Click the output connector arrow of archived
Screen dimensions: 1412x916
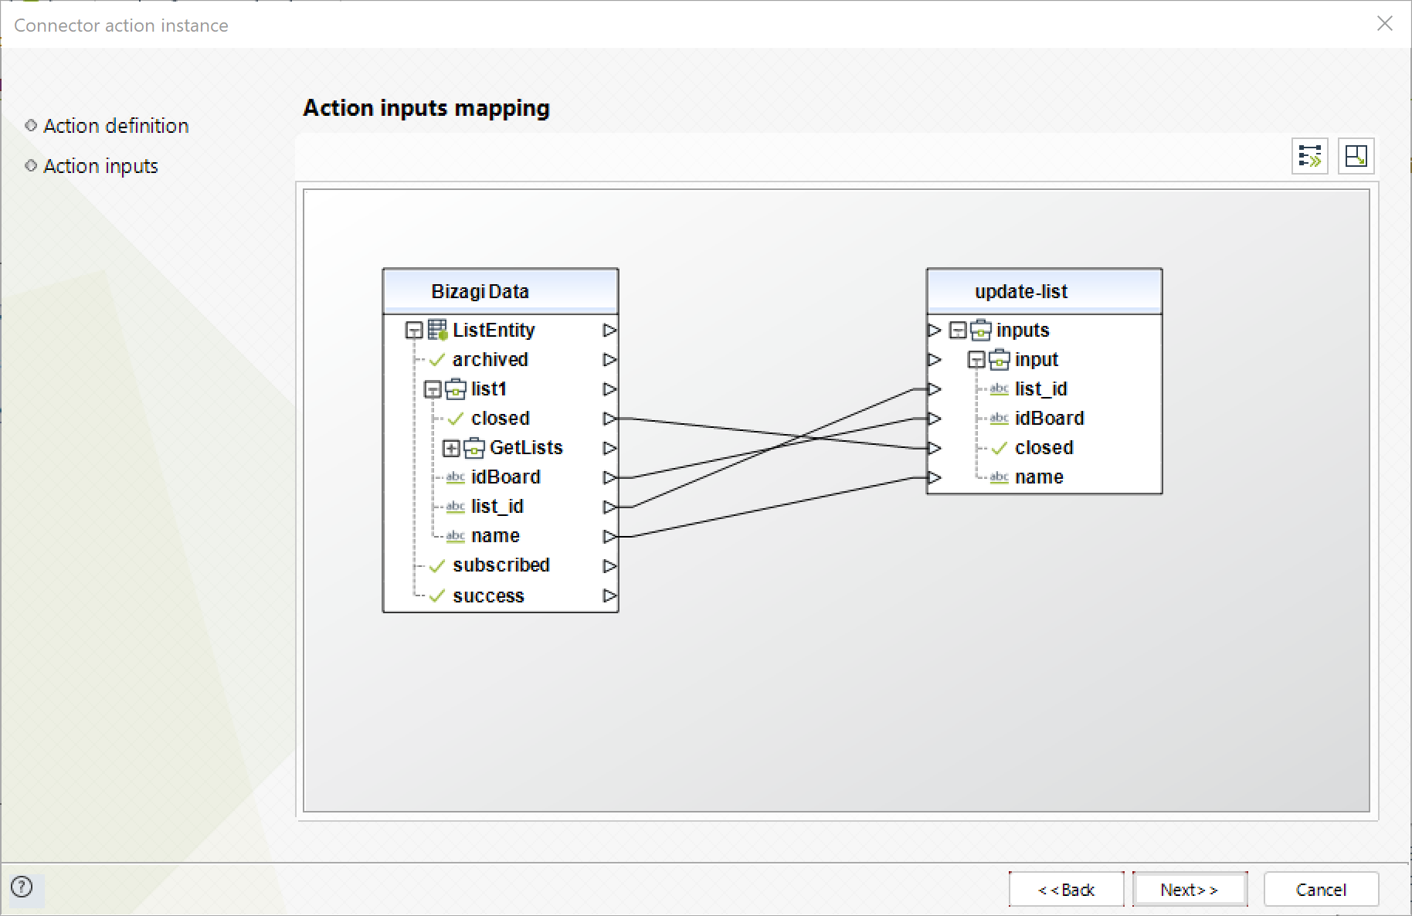[x=610, y=360]
